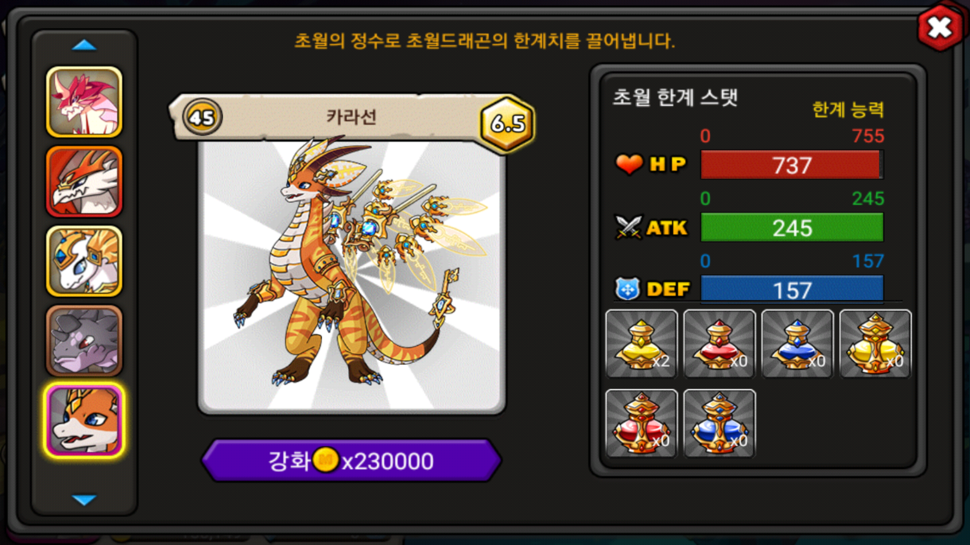Close the transcendence limit dialog
Screen dimensions: 970x545
tap(940, 28)
